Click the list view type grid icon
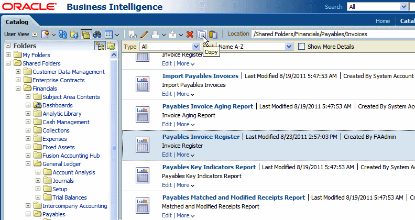Viewport: 415px width, 220px height. [109, 35]
